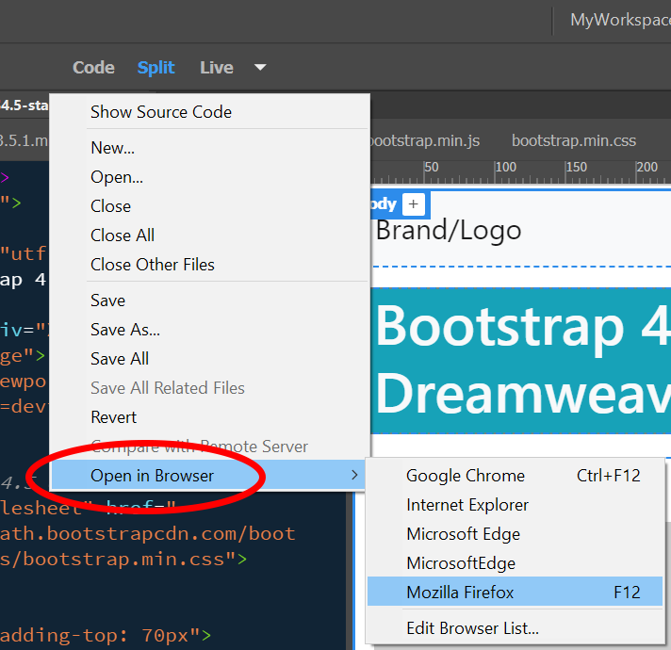Image resolution: width=671 pixels, height=650 pixels.
Task: Open page in Internet Explorer
Action: [x=515, y=505]
